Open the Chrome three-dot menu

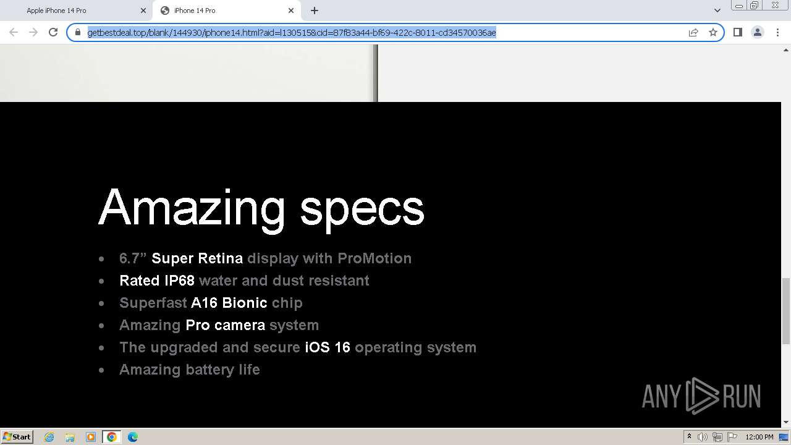click(778, 32)
